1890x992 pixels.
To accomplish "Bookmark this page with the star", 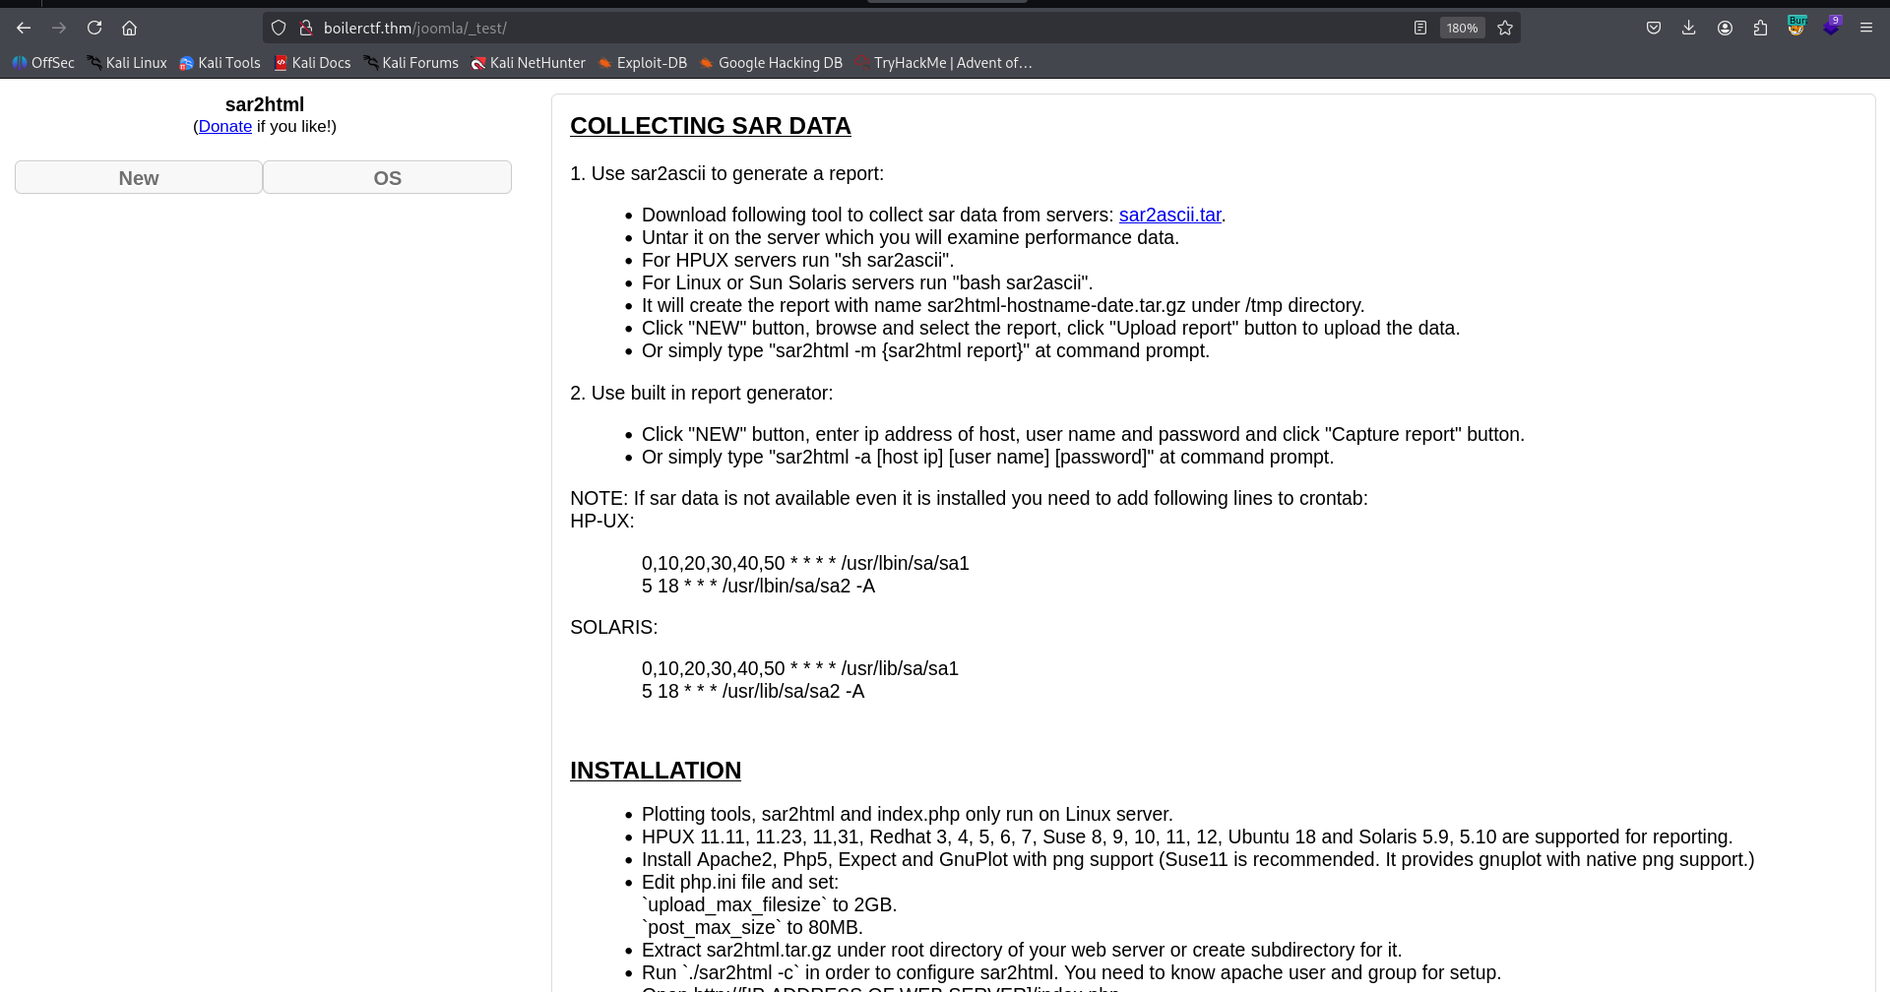I will tap(1504, 28).
